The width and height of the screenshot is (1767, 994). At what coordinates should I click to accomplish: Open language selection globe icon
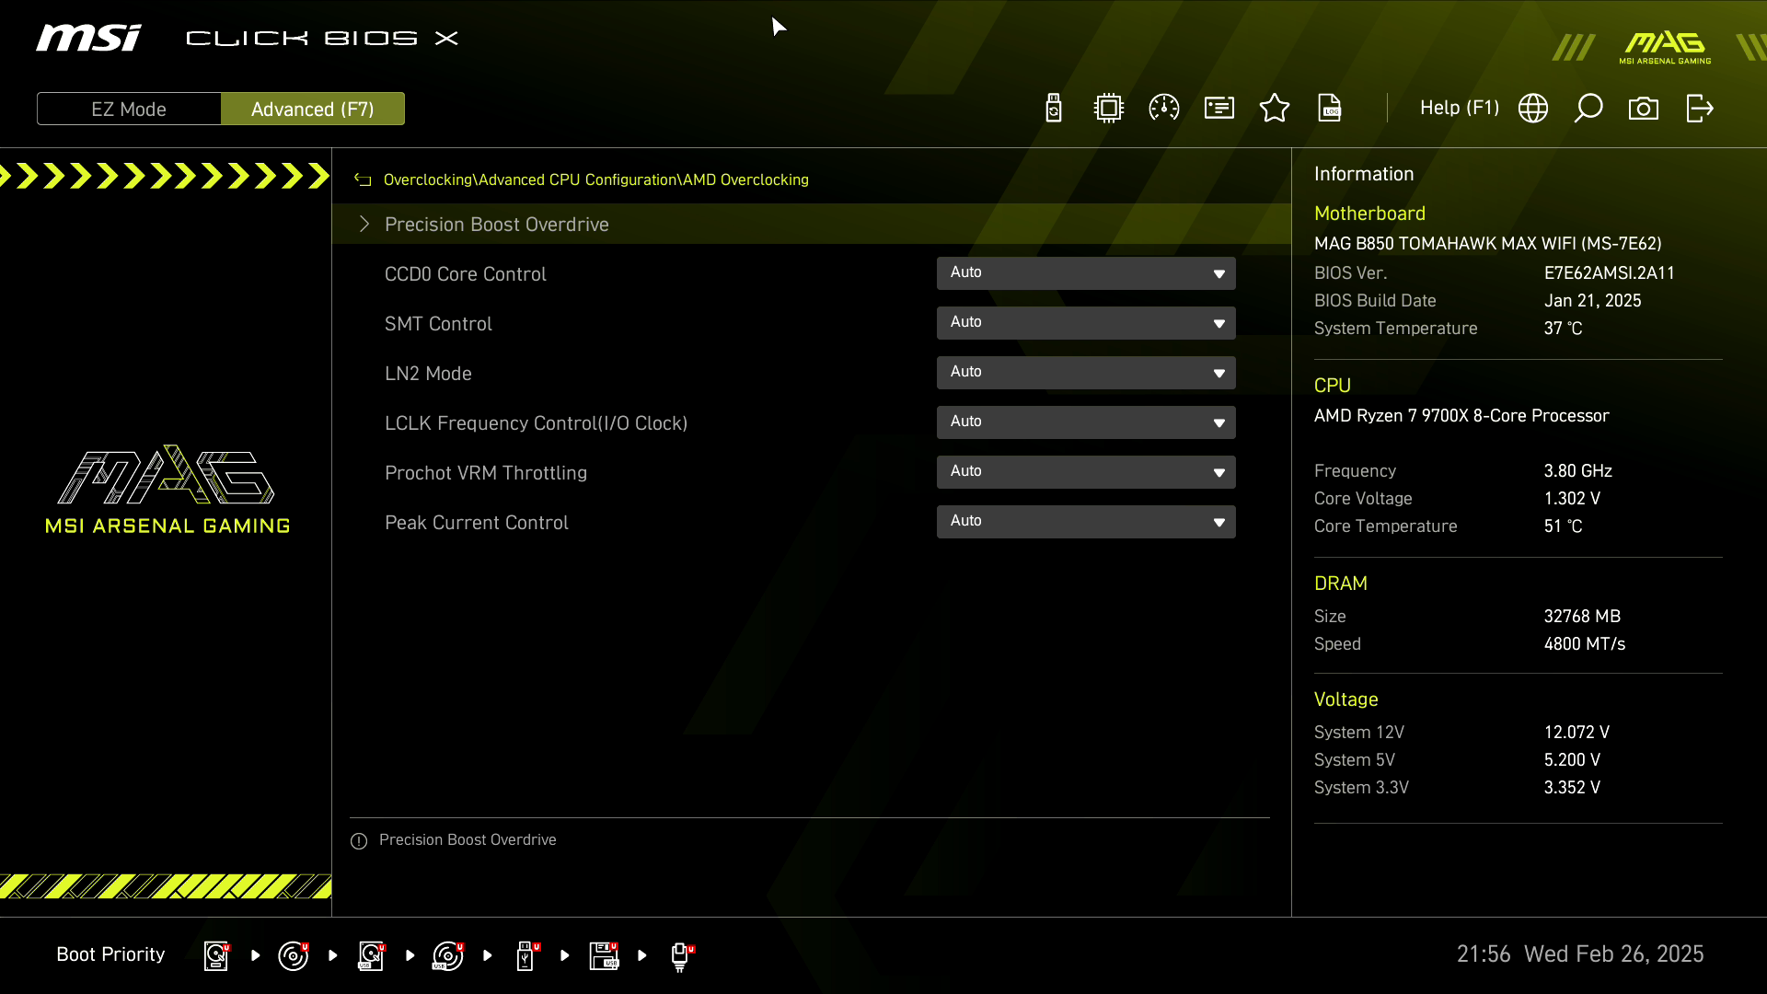pos(1533,109)
